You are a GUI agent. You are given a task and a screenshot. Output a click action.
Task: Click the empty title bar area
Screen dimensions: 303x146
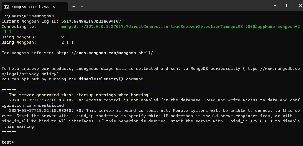coord(177,6)
